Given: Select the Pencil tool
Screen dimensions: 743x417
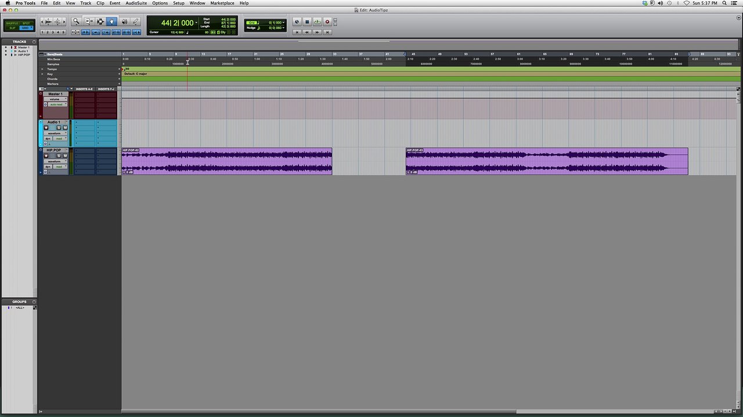Looking at the screenshot, I should [x=135, y=21].
